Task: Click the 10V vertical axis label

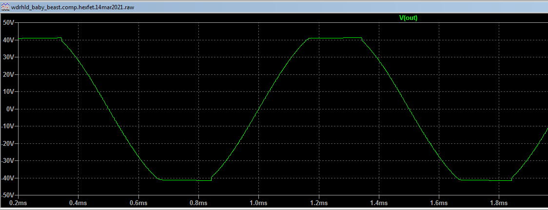Action: [8, 91]
